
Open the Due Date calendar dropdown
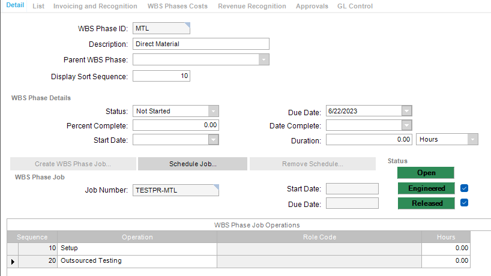(406, 111)
